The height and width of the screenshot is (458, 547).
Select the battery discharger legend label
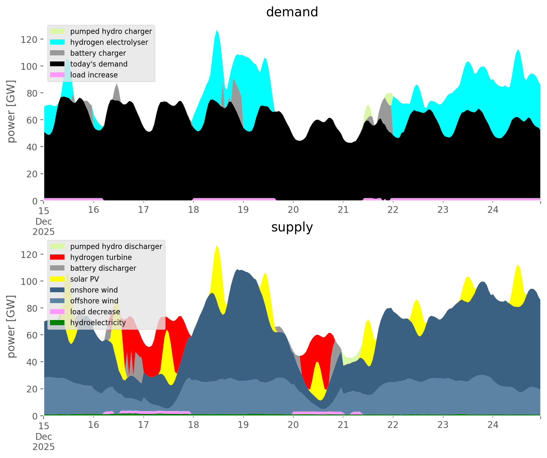pyautogui.click(x=103, y=268)
